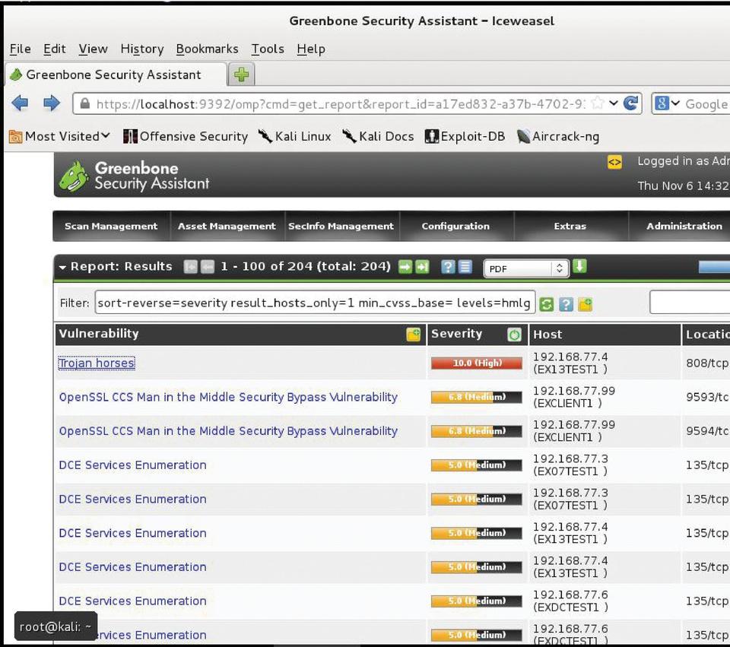Open a new browser tab
The height and width of the screenshot is (647, 730).
241,75
